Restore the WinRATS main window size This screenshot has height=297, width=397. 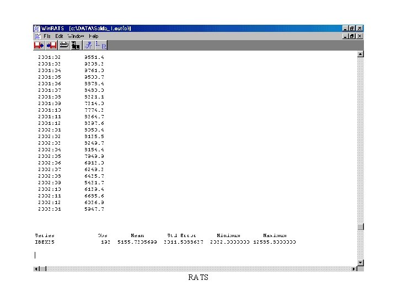coord(352,28)
